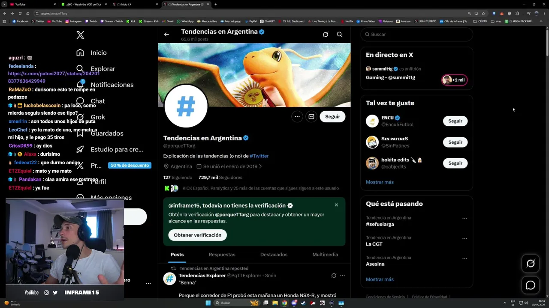Click the Chrome taskbar icon

point(284,303)
